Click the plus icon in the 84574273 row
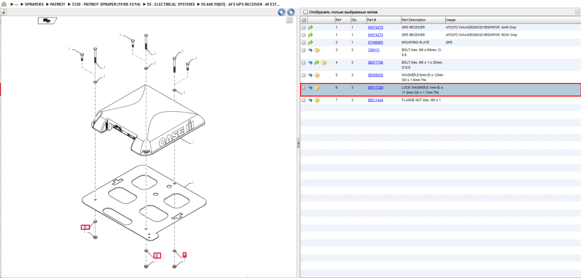The image size is (581, 278). pyautogui.click(x=303, y=35)
